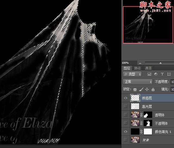
Task: Select the layer named 质感层
Action: [x=147, y=98]
